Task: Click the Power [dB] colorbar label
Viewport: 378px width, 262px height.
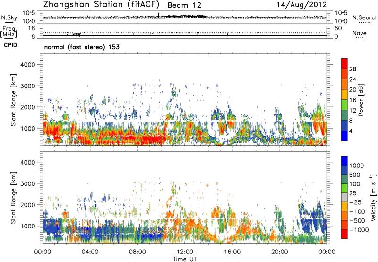Action: click(361, 100)
